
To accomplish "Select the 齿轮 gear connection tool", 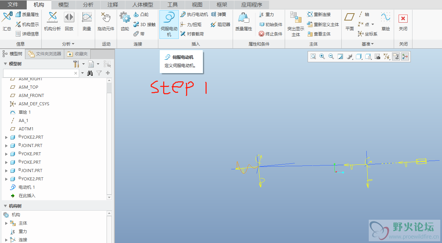I will (x=125, y=21).
